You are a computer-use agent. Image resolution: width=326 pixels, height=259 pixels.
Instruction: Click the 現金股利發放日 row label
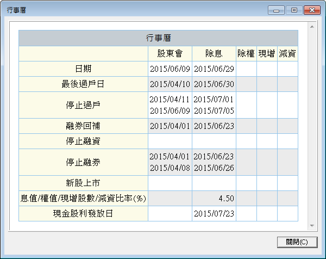pyautogui.click(x=84, y=213)
